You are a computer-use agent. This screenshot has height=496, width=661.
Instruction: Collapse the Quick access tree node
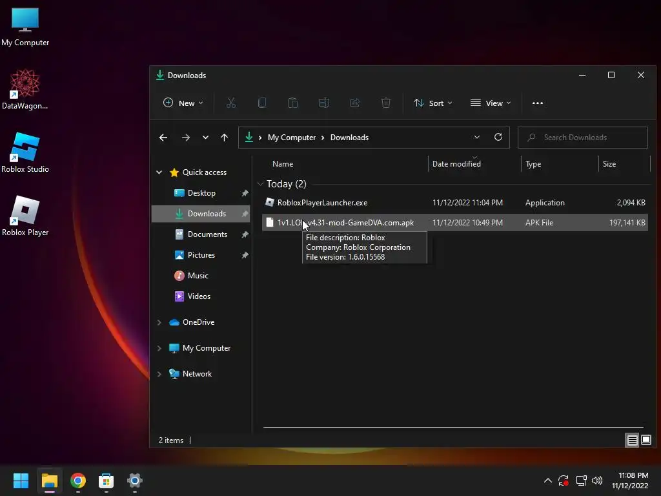tap(159, 172)
